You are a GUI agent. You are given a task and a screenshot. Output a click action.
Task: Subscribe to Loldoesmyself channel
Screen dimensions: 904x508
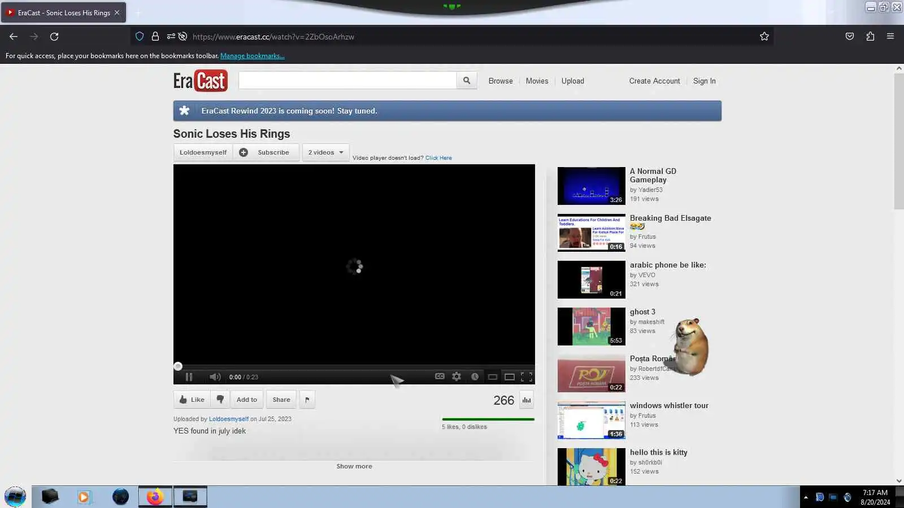266,152
